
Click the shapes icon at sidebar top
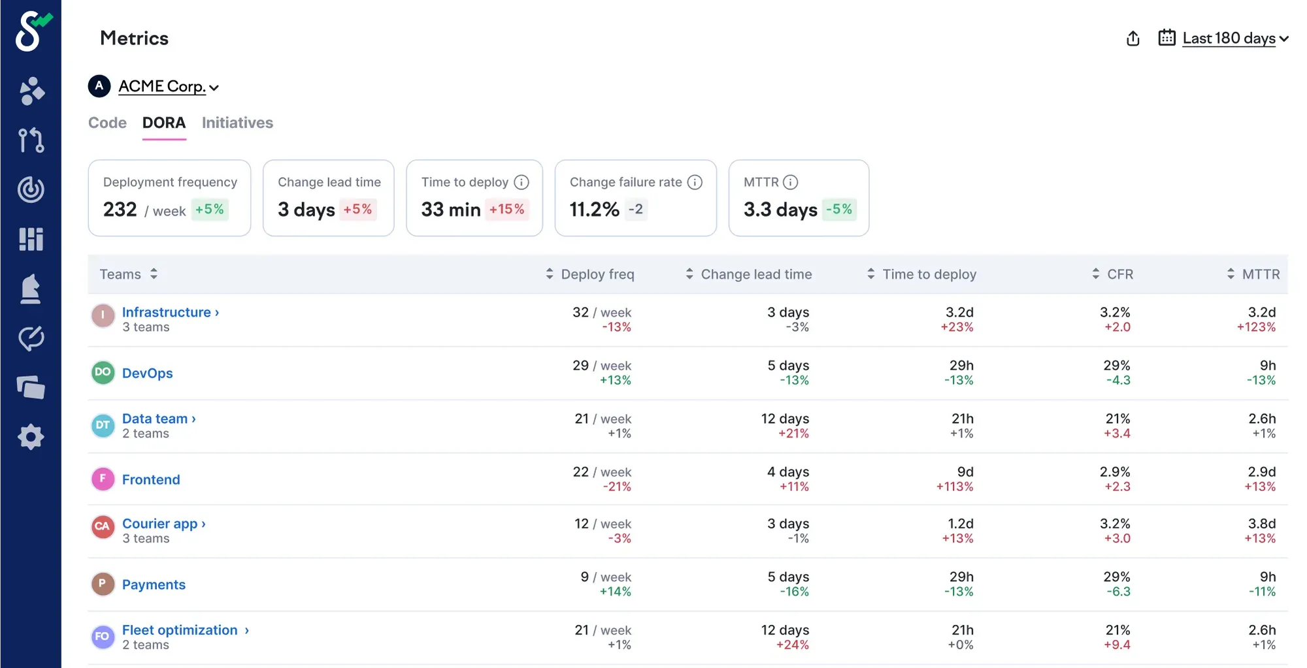(31, 90)
